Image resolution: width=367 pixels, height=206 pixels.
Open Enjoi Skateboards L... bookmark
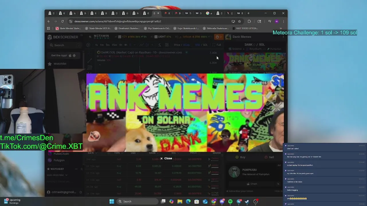pyautogui.click(x=186, y=28)
